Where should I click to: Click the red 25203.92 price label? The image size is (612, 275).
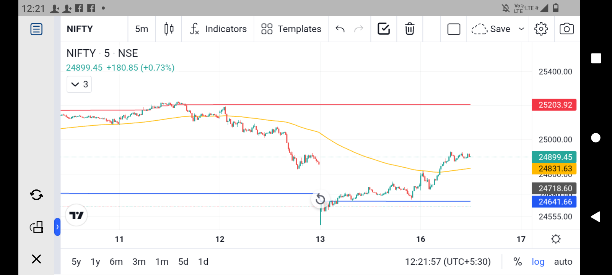554,105
